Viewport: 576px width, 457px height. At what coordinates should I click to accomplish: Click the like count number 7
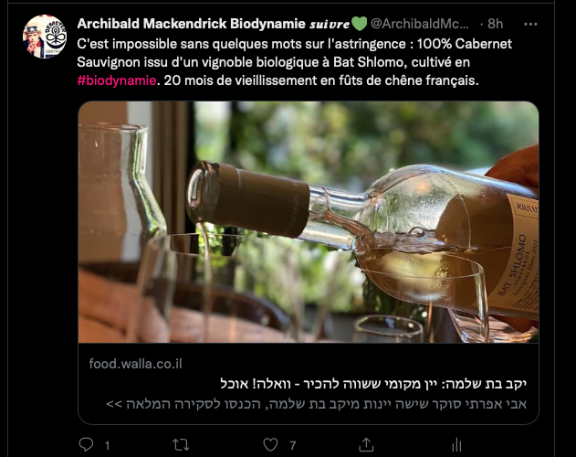click(x=293, y=446)
